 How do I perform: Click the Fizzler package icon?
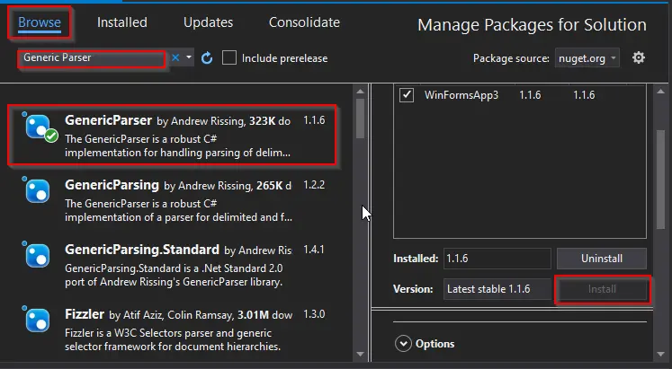[38, 321]
